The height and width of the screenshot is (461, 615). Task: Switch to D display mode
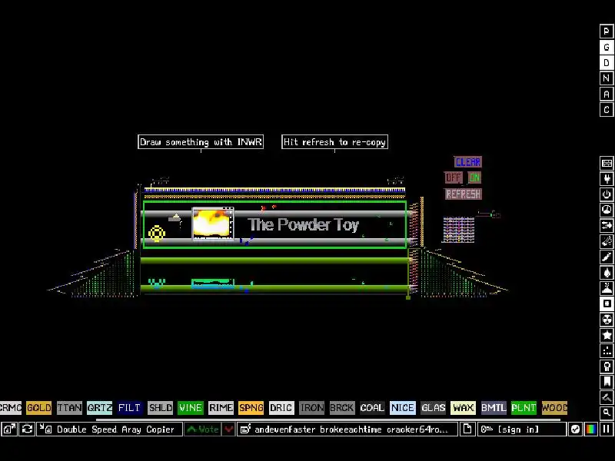[607, 63]
